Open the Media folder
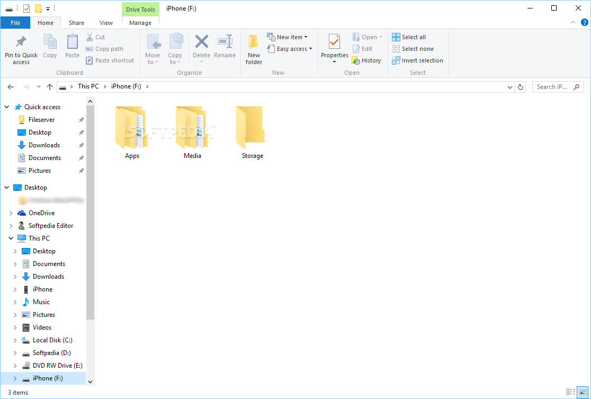The height and width of the screenshot is (399, 591). coord(192,132)
